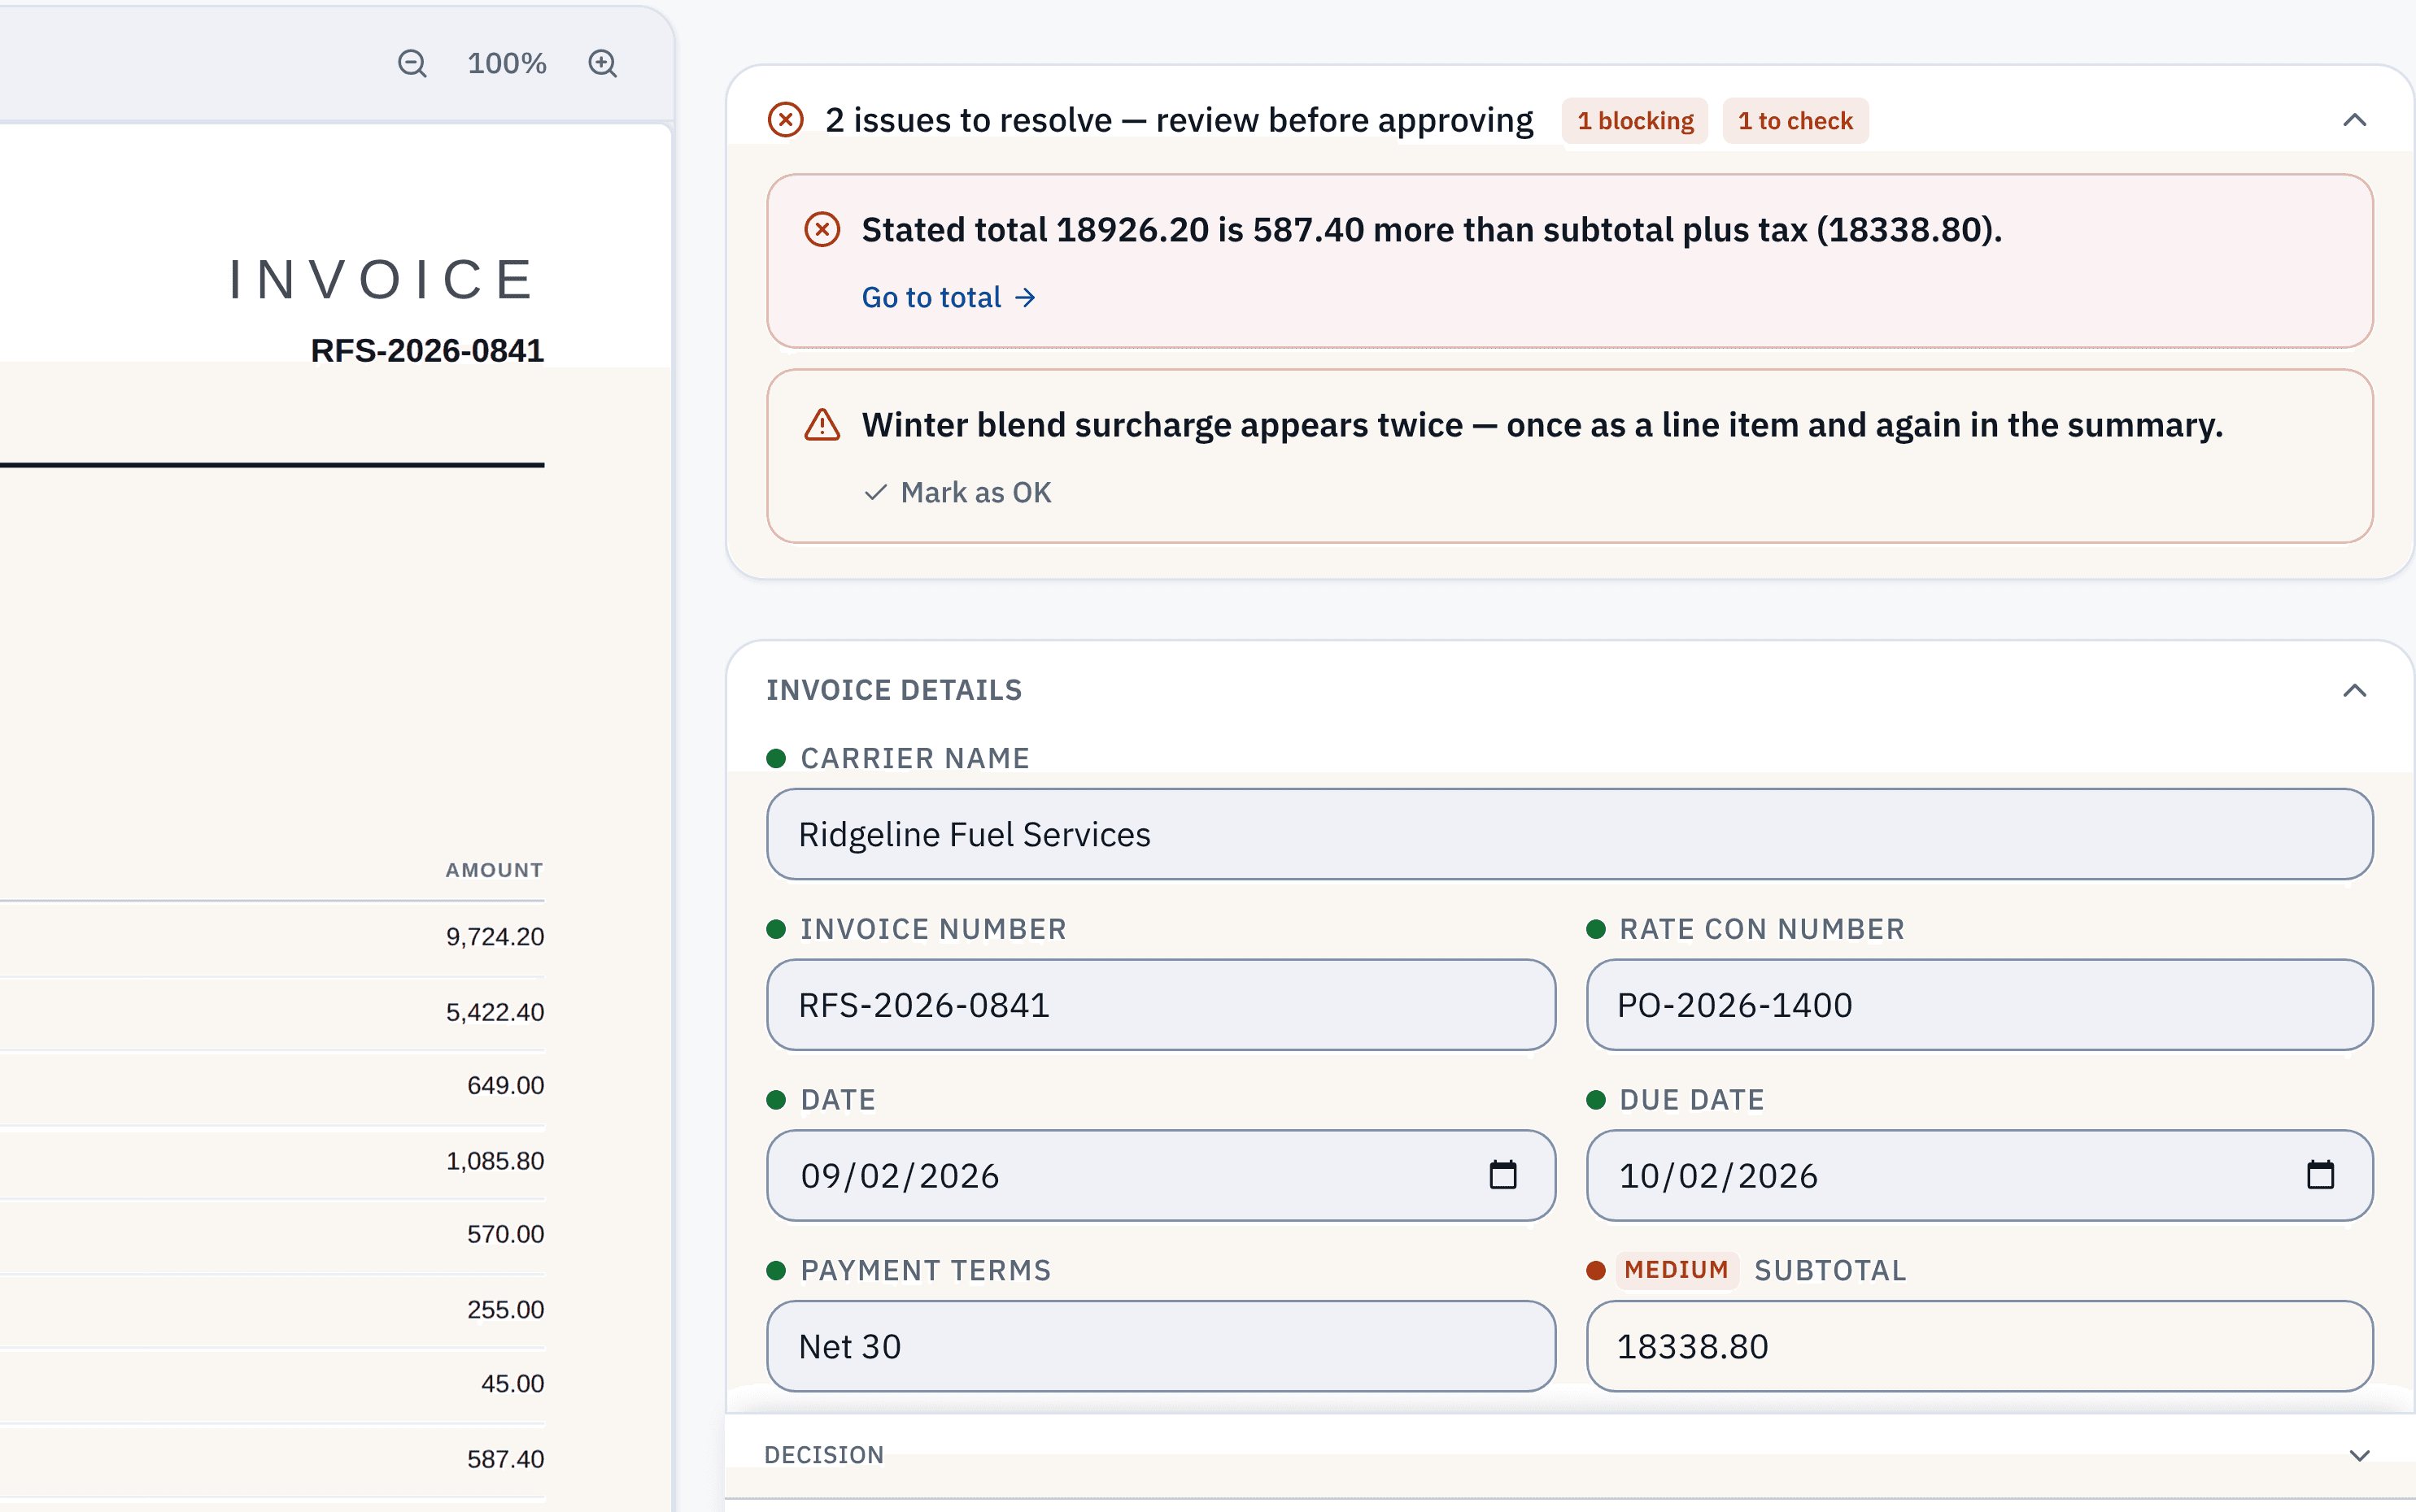Click the 5,422.40 amount in the invoice

(495, 1012)
